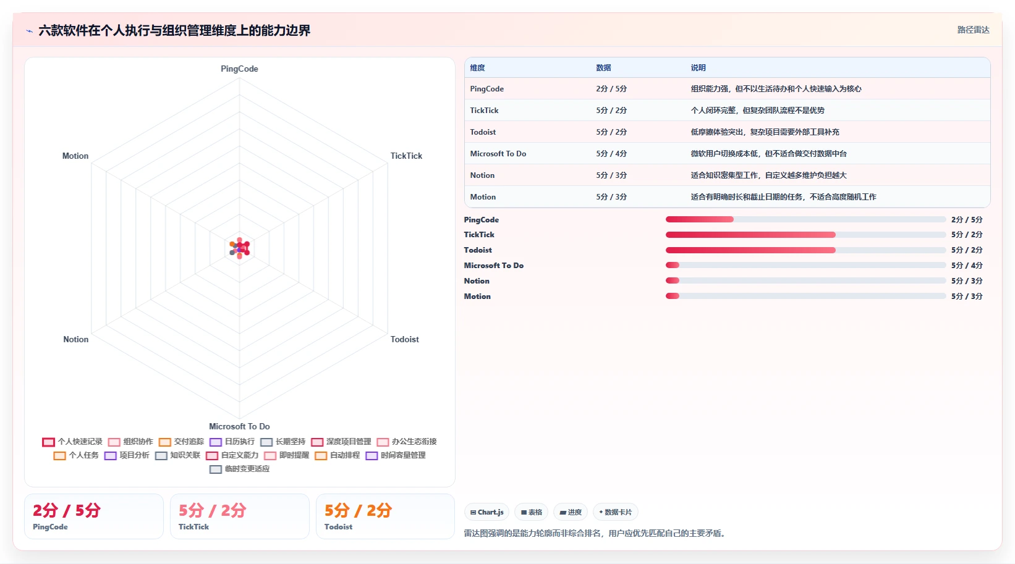Click the 自定义能力 legend color box
Viewport: 1015px width, 564px height.
[x=212, y=456]
